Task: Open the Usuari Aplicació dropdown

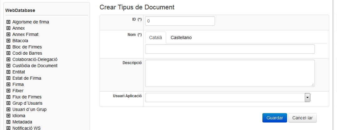Action: (307, 97)
